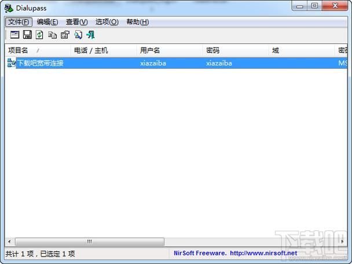Click the Exit door toolbar icon

pos(91,35)
